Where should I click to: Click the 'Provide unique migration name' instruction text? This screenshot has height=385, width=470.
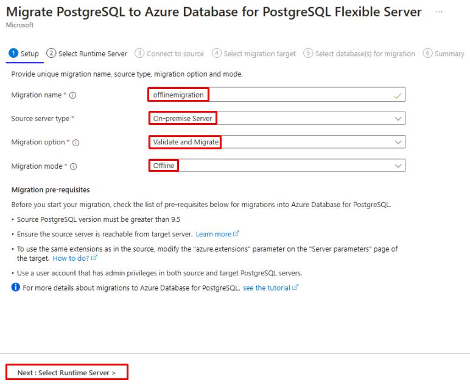point(127,74)
